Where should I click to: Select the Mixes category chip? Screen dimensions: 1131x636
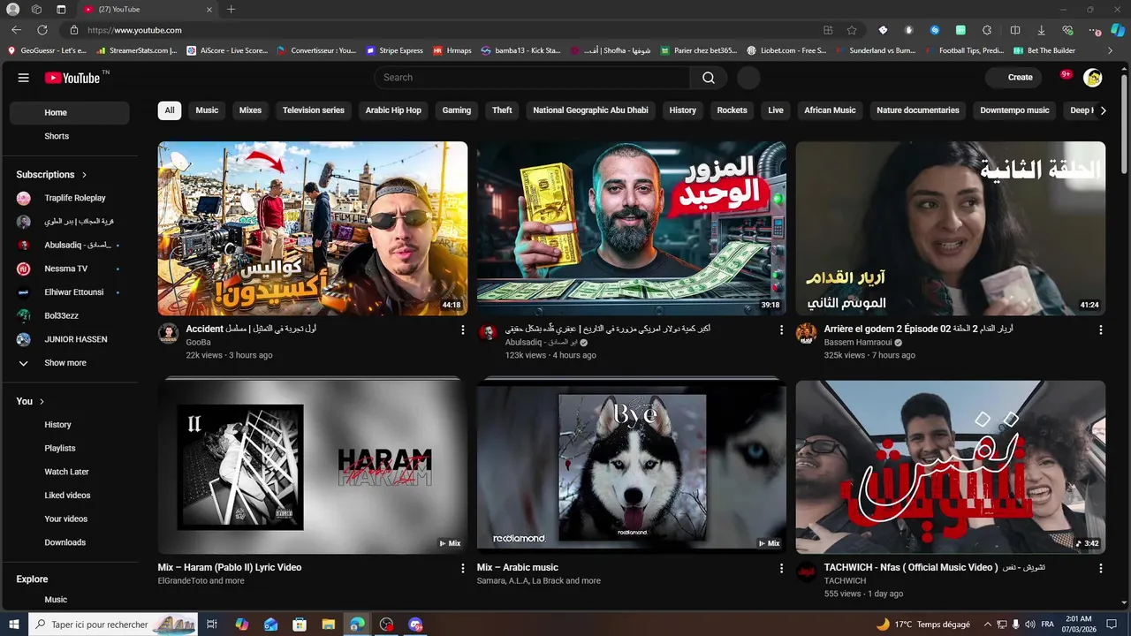coord(251,110)
